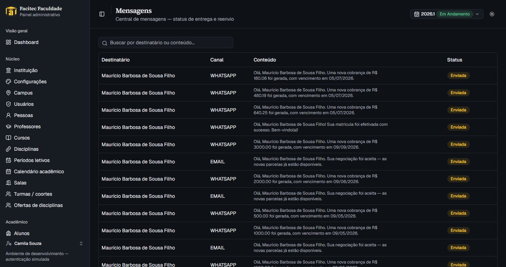The image size is (506, 267).
Task: Click the Facitec Faculdade logo icon
Action: tap(11, 11)
